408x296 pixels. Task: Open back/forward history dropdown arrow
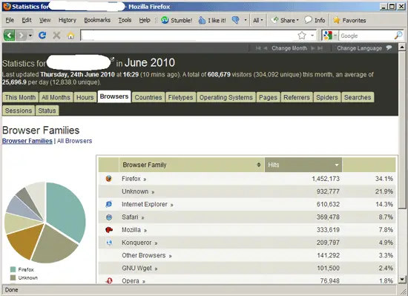(x=30, y=36)
